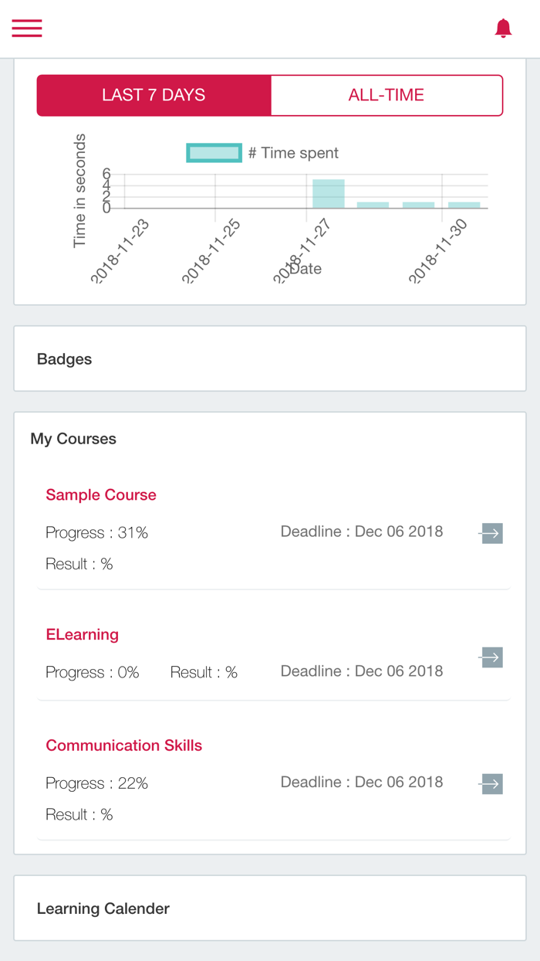The height and width of the screenshot is (961, 540).
Task: Click the last bar near 2018-11-30
Action: point(464,205)
